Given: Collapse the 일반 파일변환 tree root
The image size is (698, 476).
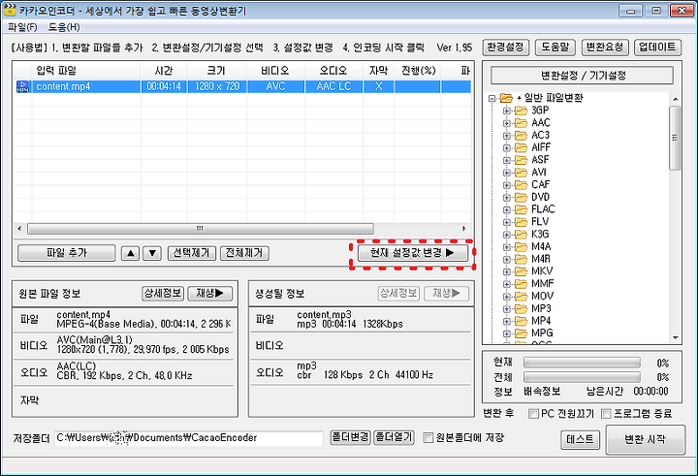Looking at the screenshot, I should point(492,99).
